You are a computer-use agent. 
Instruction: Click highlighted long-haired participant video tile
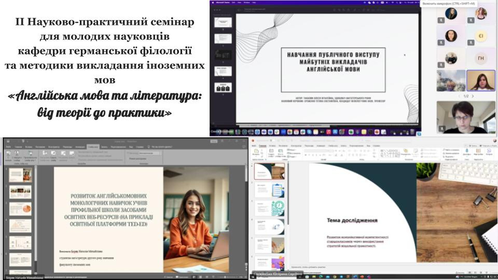pyautogui.click(x=480, y=81)
